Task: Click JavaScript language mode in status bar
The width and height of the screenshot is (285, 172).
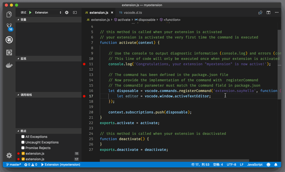Action: tap(255, 165)
